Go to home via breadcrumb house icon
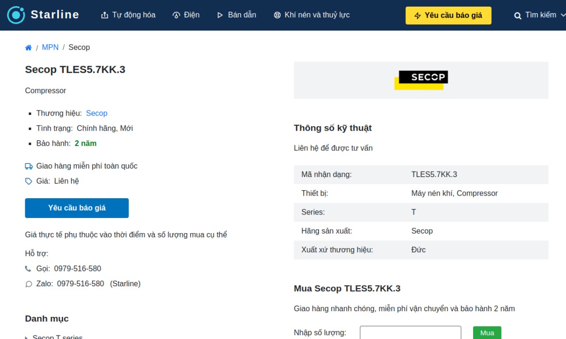Viewport: 566px width, 339px height. pyautogui.click(x=28, y=48)
